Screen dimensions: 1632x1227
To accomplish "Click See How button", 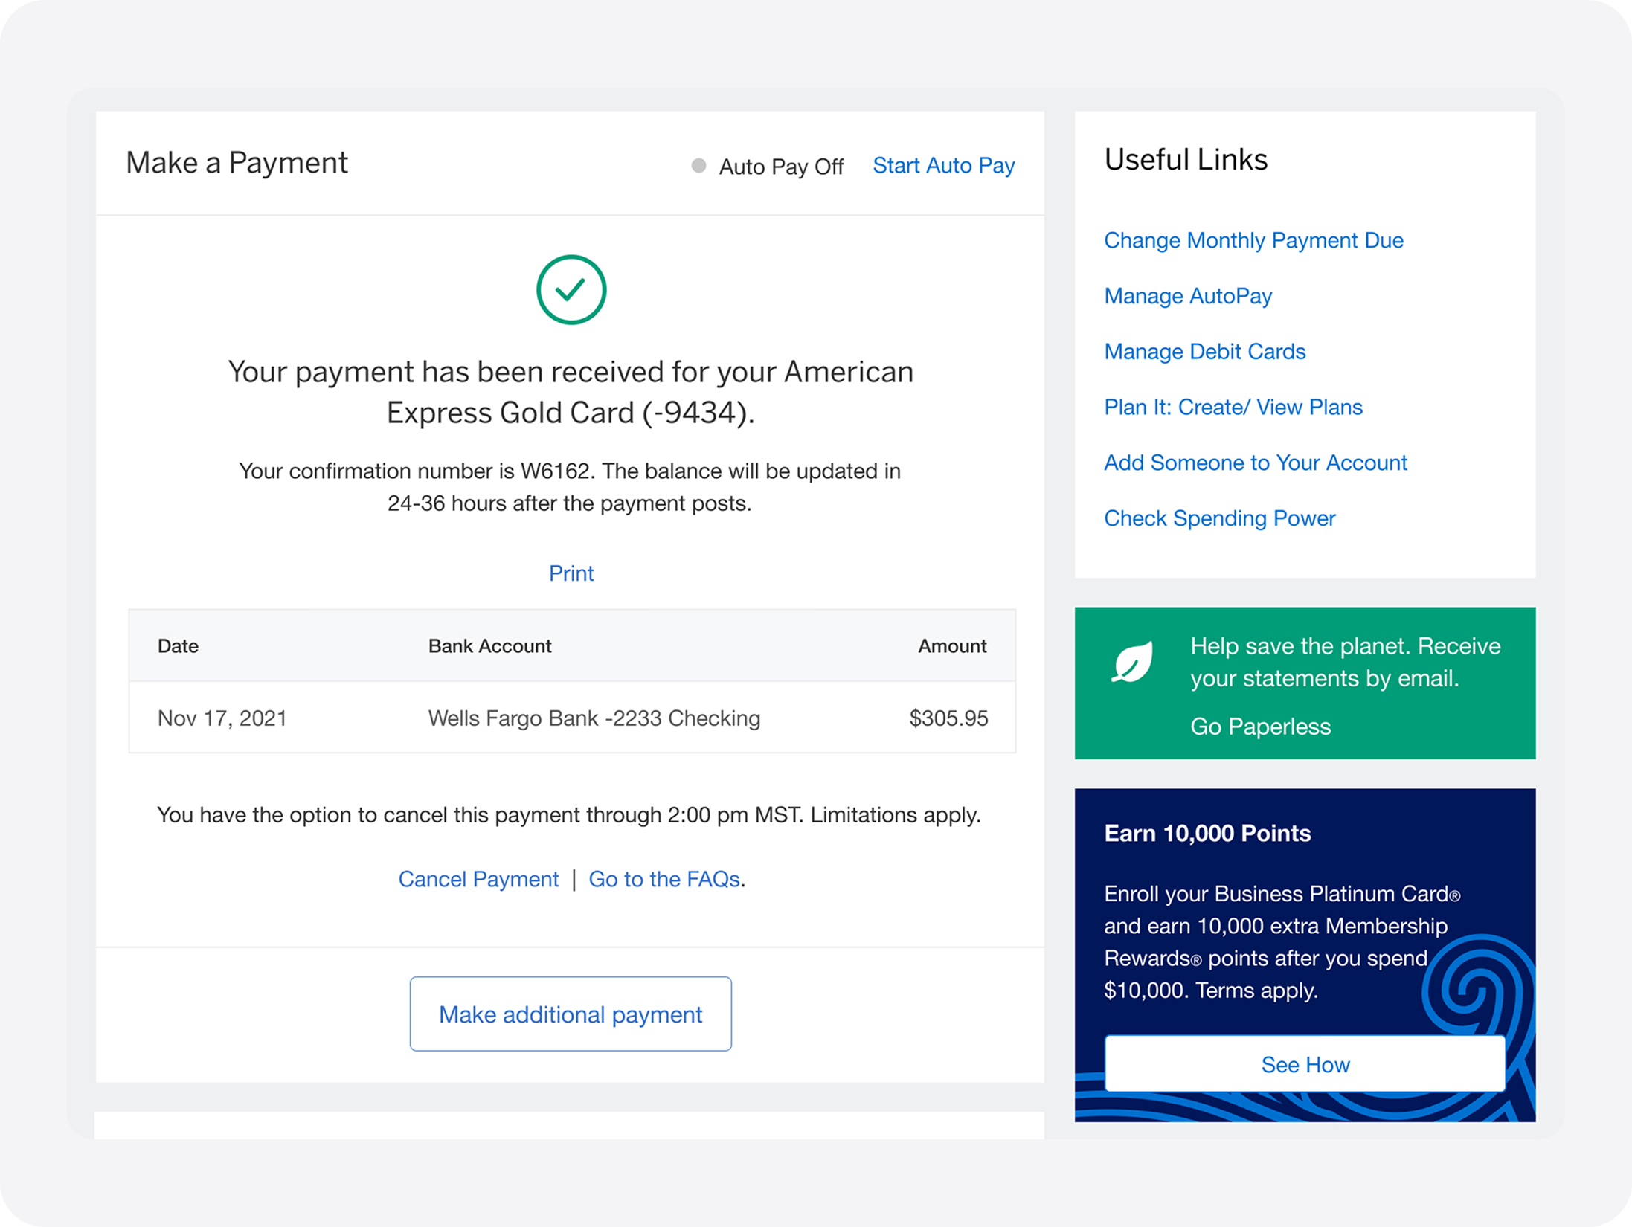I will click(x=1305, y=1064).
